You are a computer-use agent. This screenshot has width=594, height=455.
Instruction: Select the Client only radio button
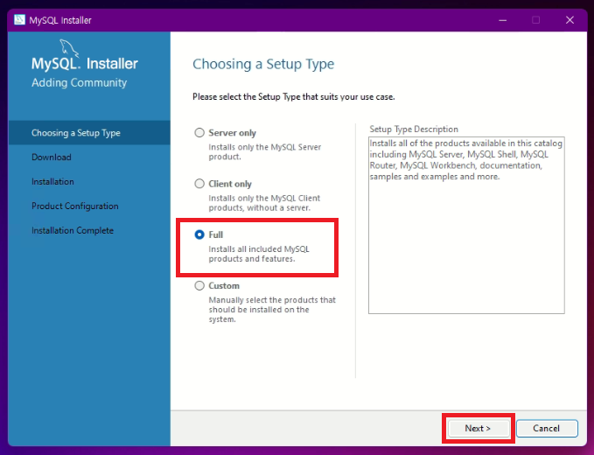[x=199, y=184]
